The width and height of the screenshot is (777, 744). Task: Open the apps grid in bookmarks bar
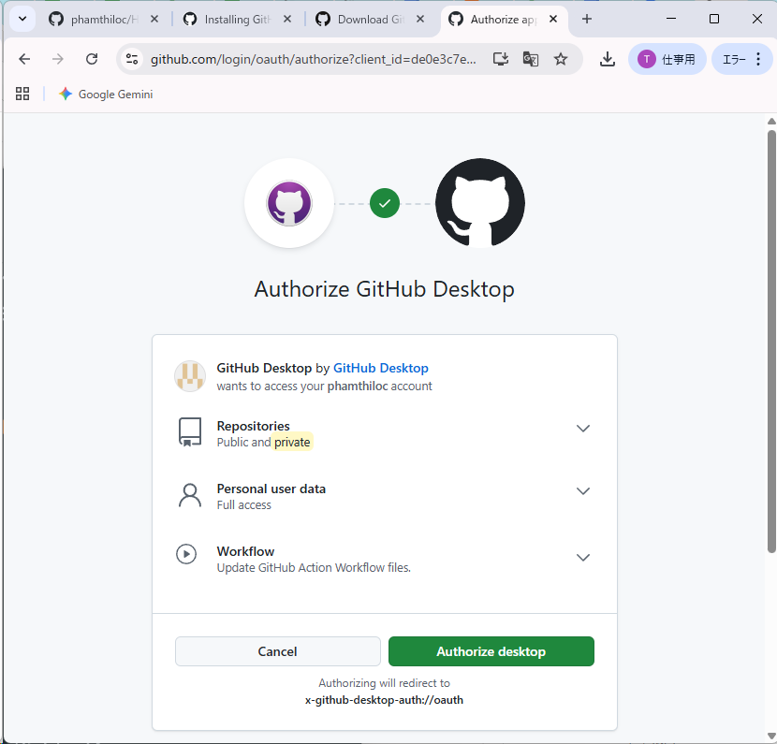[x=22, y=94]
